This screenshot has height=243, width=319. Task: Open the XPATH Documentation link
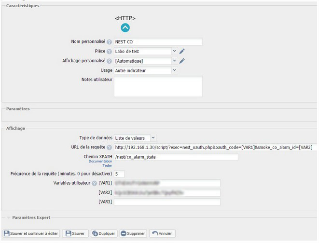point(100,162)
